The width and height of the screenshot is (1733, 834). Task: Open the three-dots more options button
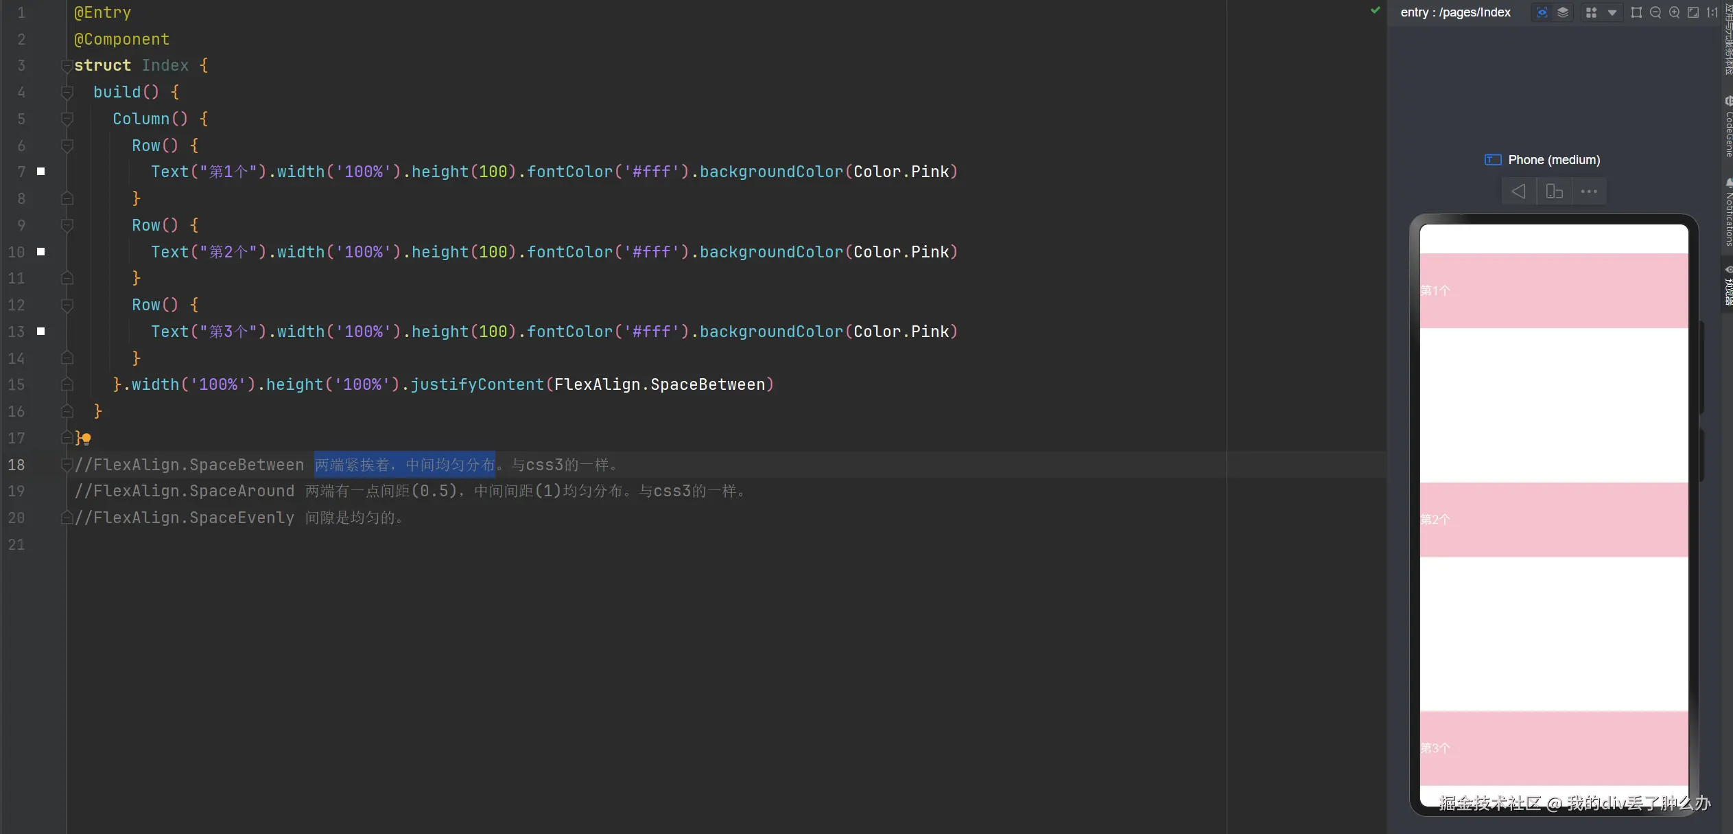[x=1589, y=192]
